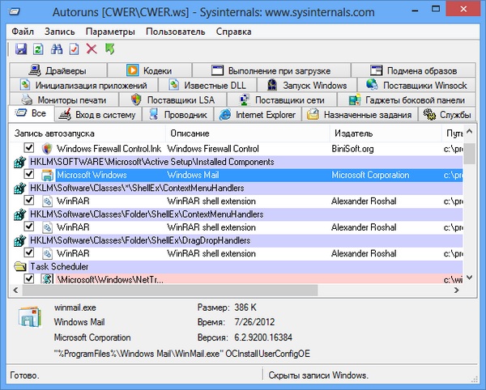Toggle the Microsoft Windows Mail entry checkbox

[x=29, y=175]
